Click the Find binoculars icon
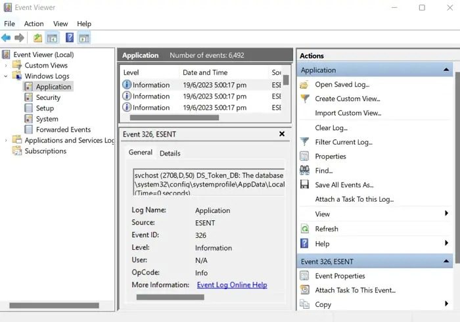 tap(305, 171)
